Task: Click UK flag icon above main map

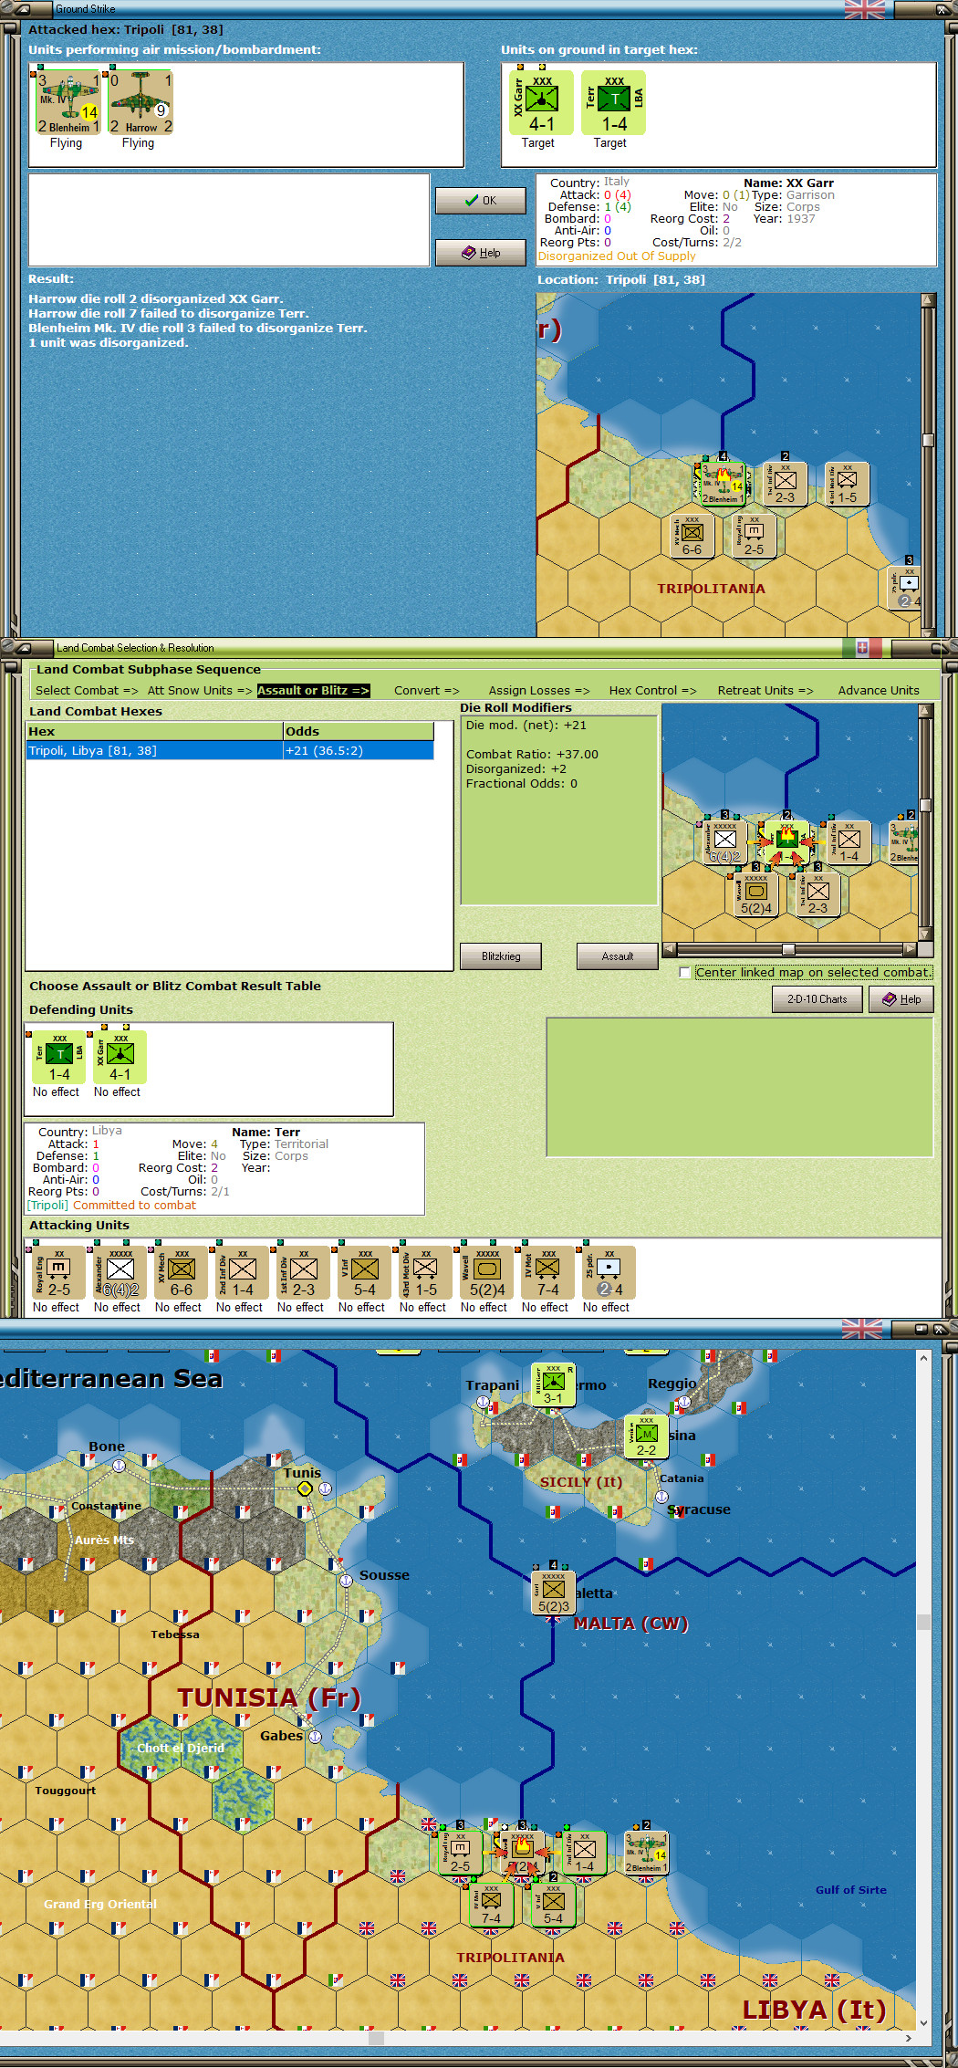Action: pos(862,1329)
